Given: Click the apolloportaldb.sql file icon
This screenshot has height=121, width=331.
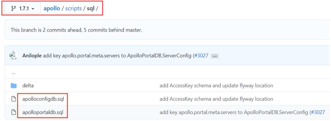Looking at the screenshot, I should [x=13, y=112].
